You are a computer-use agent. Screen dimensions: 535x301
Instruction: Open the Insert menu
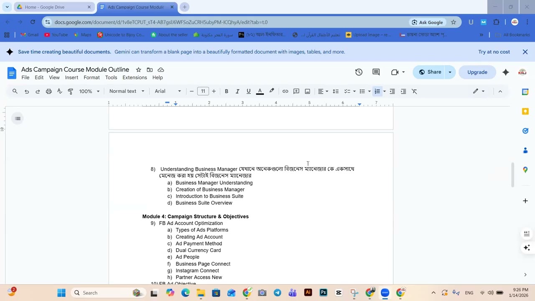[x=71, y=77]
